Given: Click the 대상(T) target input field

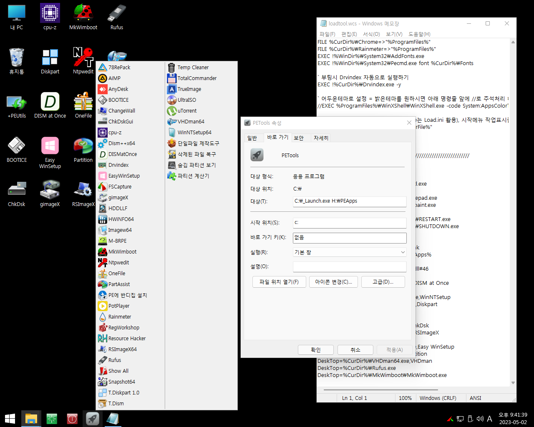Looking at the screenshot, I should point(350,201).
